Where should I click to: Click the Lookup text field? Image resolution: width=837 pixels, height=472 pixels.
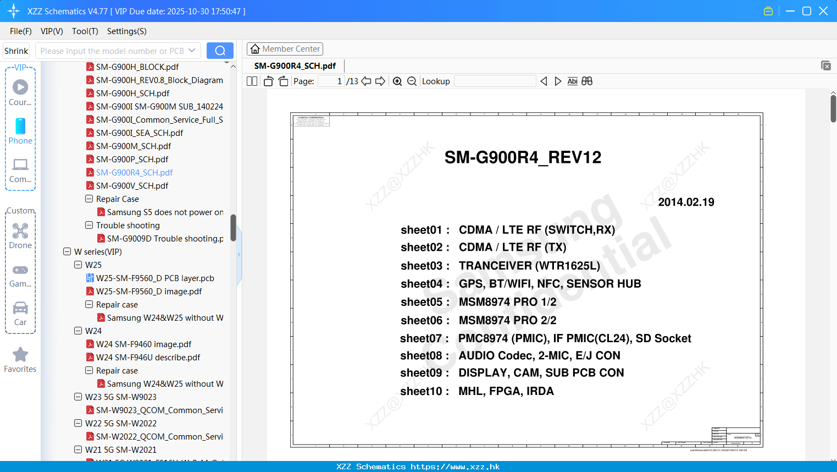[495, 81]
